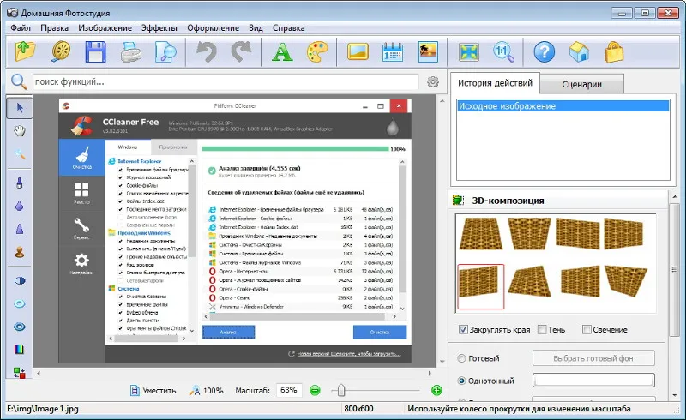Screen dimensions: 686x420
Task: Switch to the Сценарии tab
Action: tap(581, 85)
